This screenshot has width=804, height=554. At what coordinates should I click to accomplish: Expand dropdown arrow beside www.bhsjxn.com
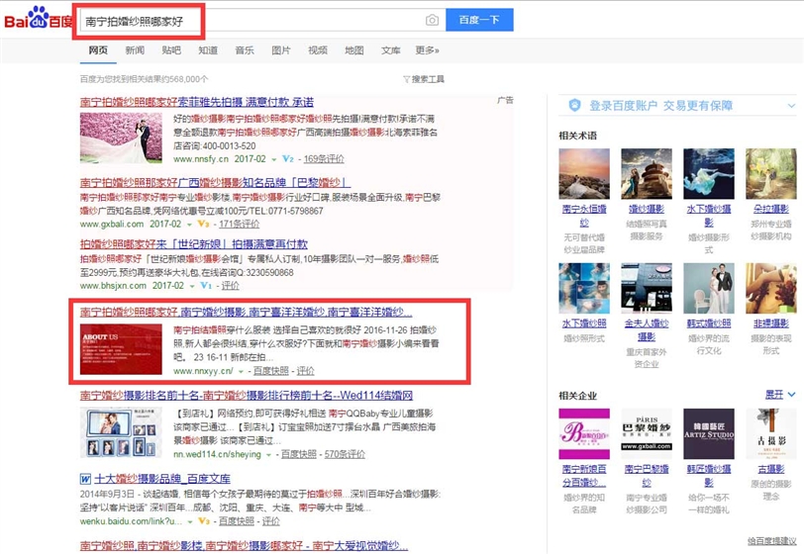point(192,286)
